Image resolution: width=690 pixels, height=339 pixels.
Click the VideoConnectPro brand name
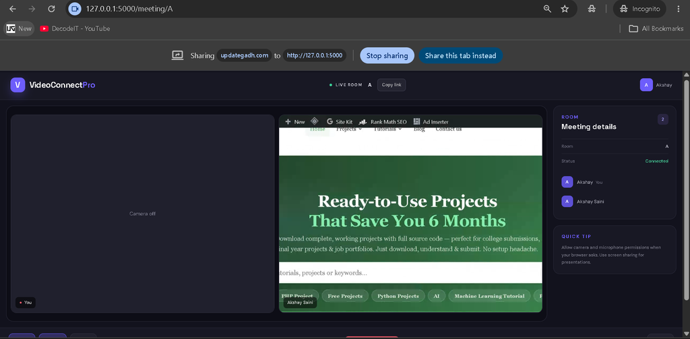pos(62,85)
